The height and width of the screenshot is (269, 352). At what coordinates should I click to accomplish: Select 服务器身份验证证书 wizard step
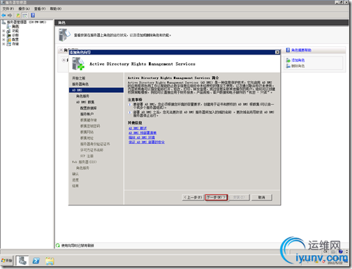click(x=95, y=144)
